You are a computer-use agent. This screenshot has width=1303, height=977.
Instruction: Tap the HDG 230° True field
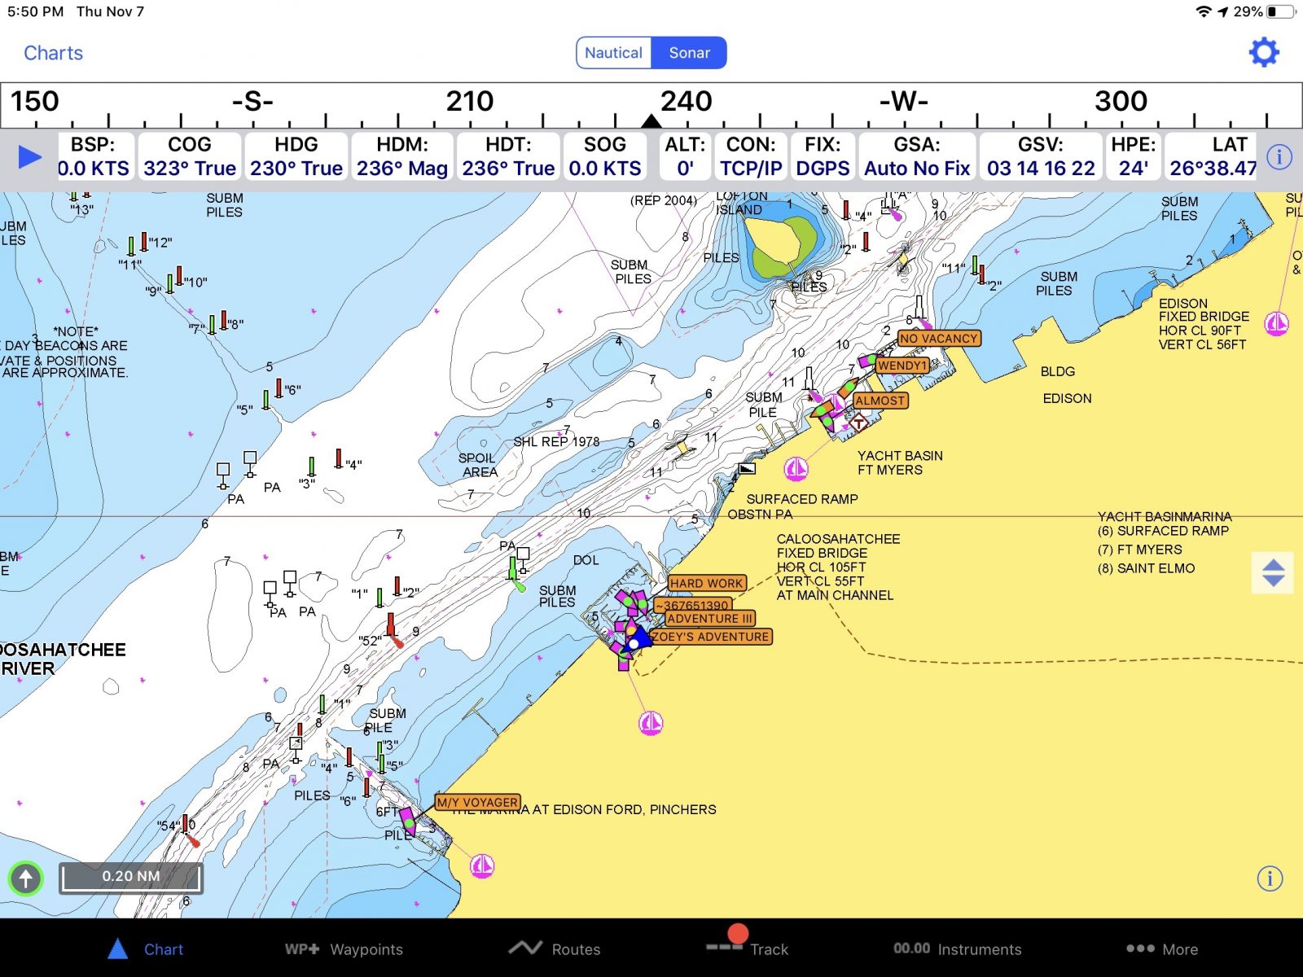(x=296, y=156)
